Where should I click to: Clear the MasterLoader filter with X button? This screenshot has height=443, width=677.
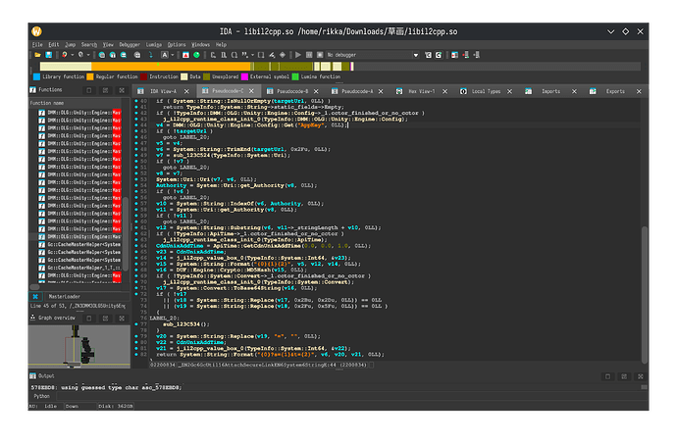(35, 296)
